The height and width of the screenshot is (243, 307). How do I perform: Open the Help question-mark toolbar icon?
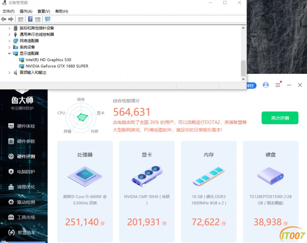coord(30,19)
